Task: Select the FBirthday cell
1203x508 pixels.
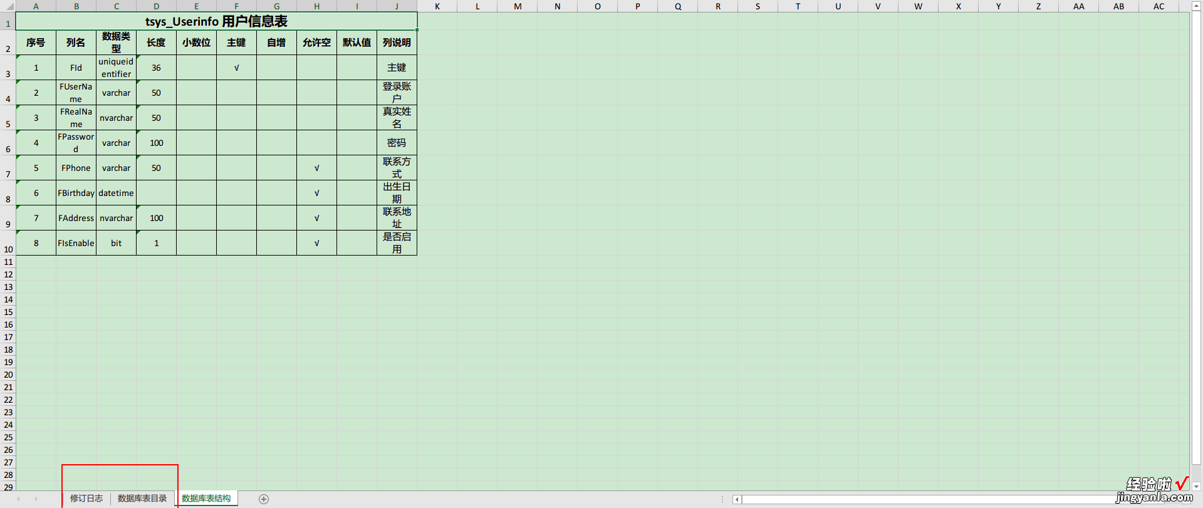Action: (x=76, y=193)
